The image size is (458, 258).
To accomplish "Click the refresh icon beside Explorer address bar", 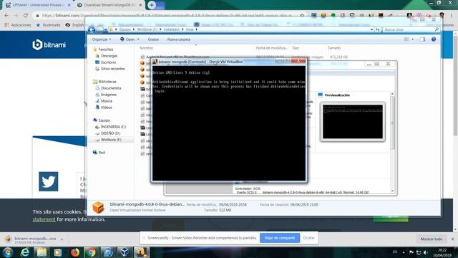I will (x=378, y=29).
